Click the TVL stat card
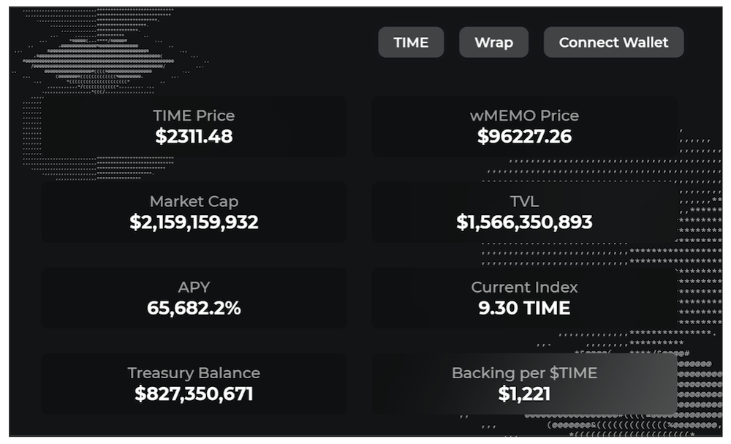Screen dimensions: 731x444 [524, 212]
